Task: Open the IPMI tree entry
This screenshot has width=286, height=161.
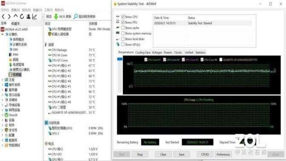Action: tap(14, 55)
